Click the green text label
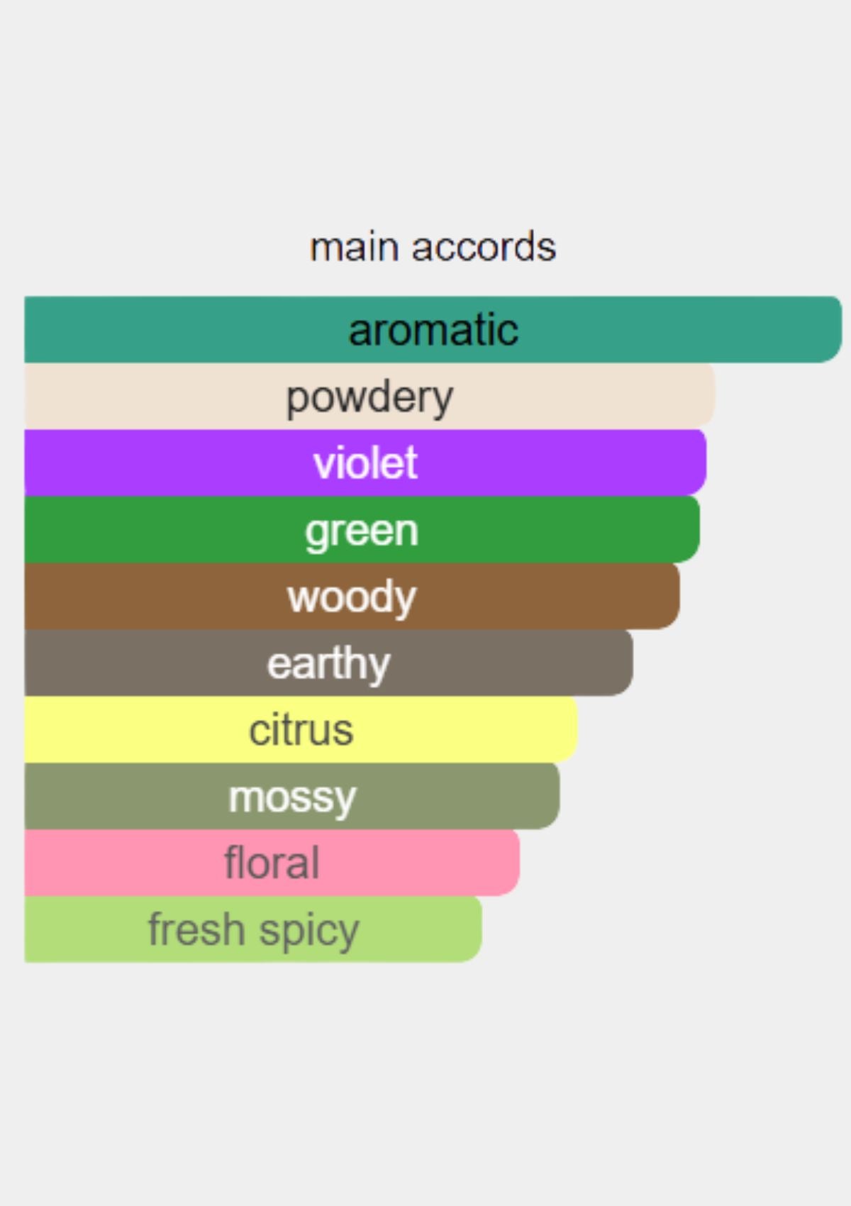The image size is (851, 1206). tap(362, 532)
